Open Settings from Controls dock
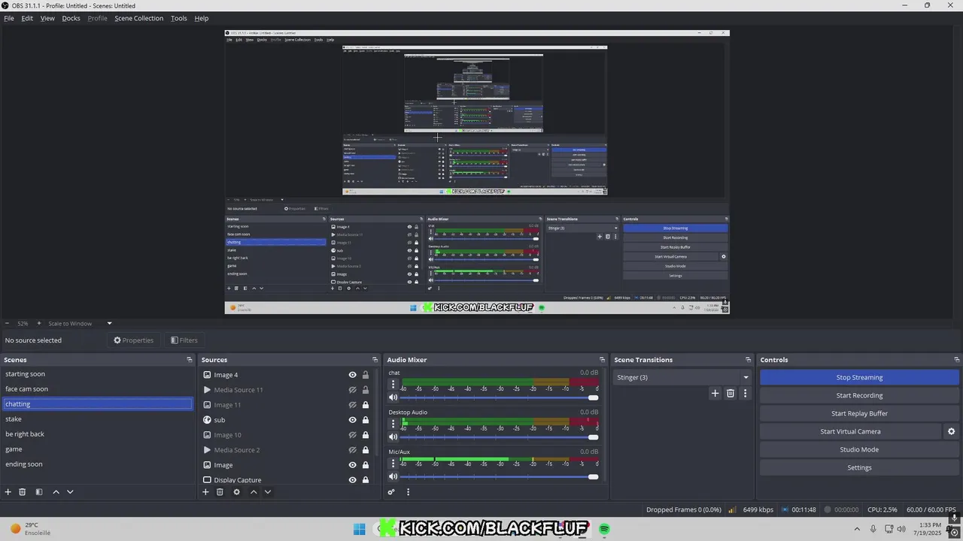The width and height of the screenshot is (963, 541). [x=859, y=467]
